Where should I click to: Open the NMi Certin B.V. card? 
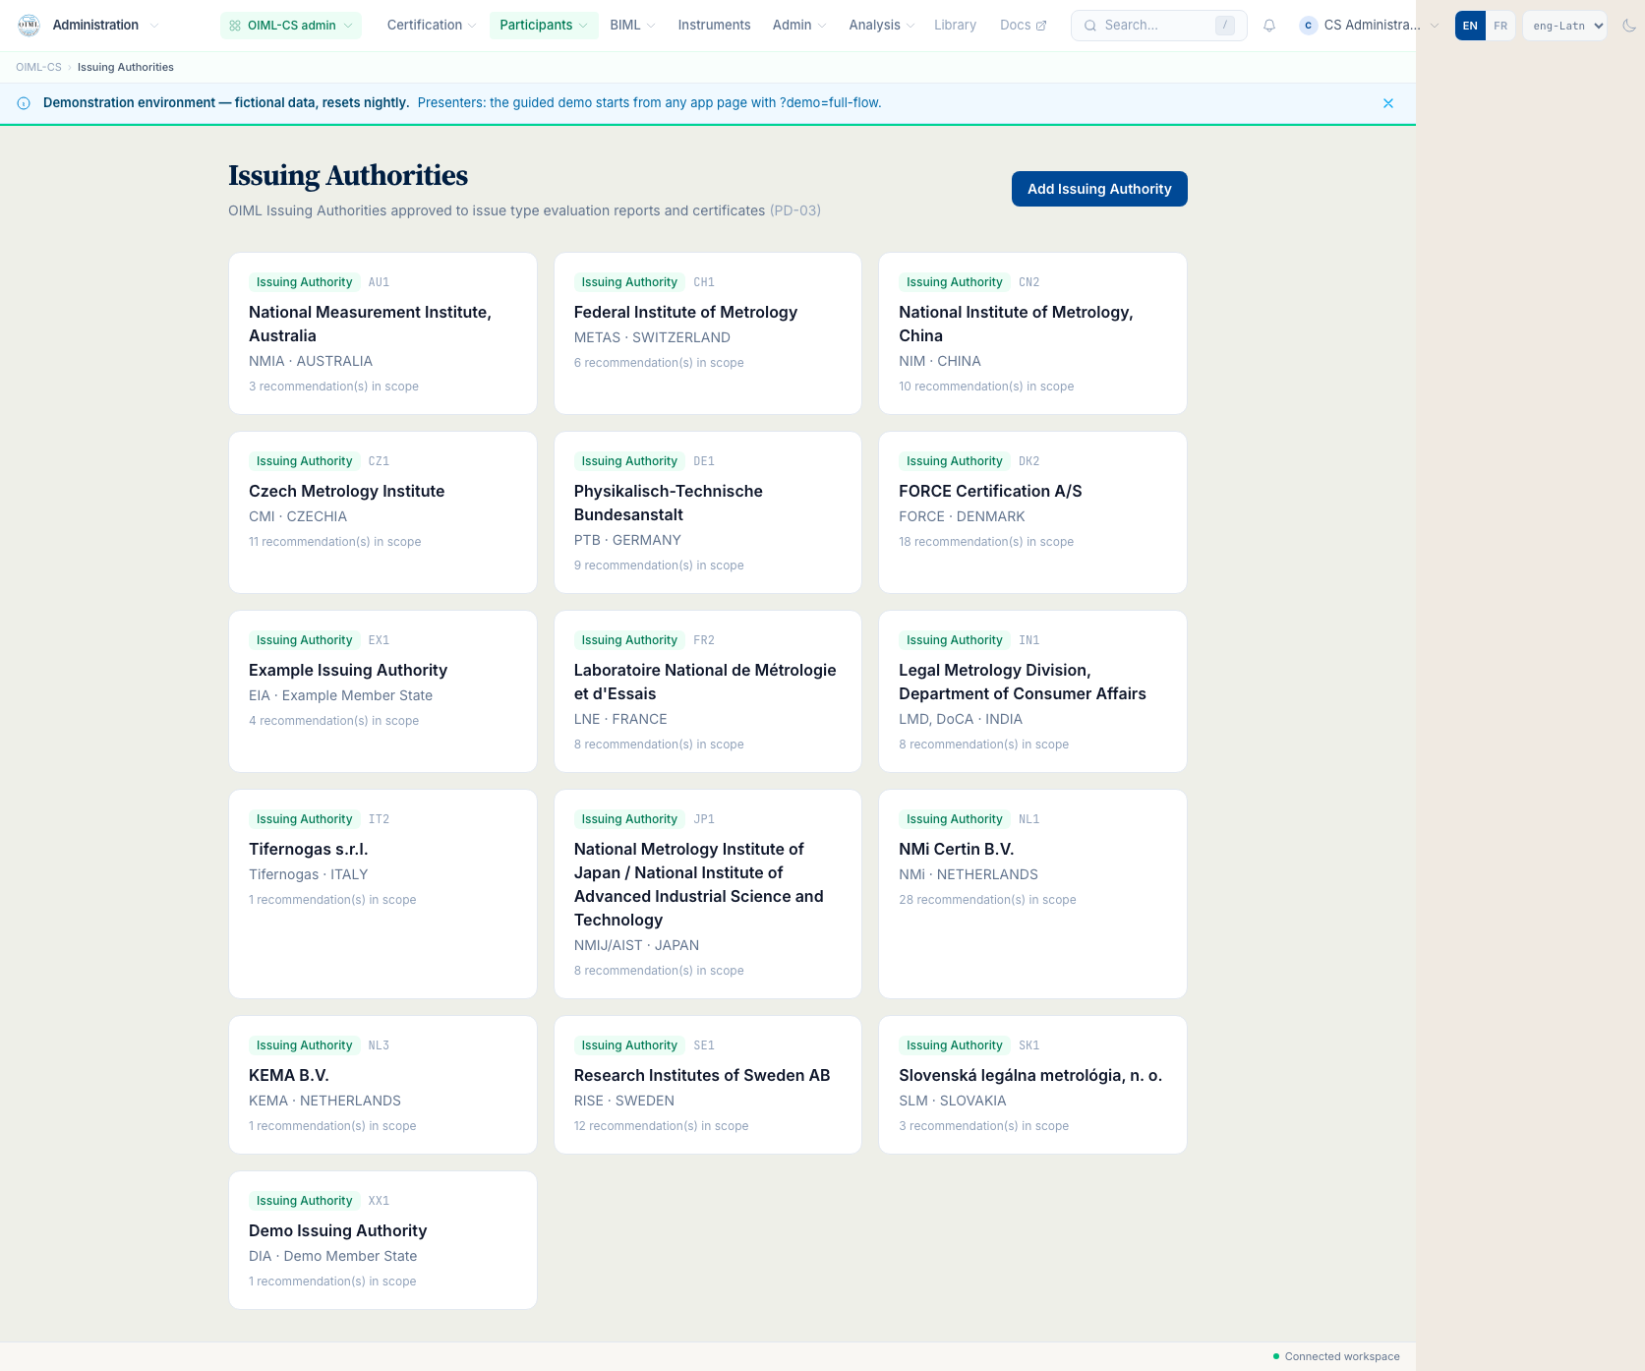pyautogui.click(x=1032, y=894)
